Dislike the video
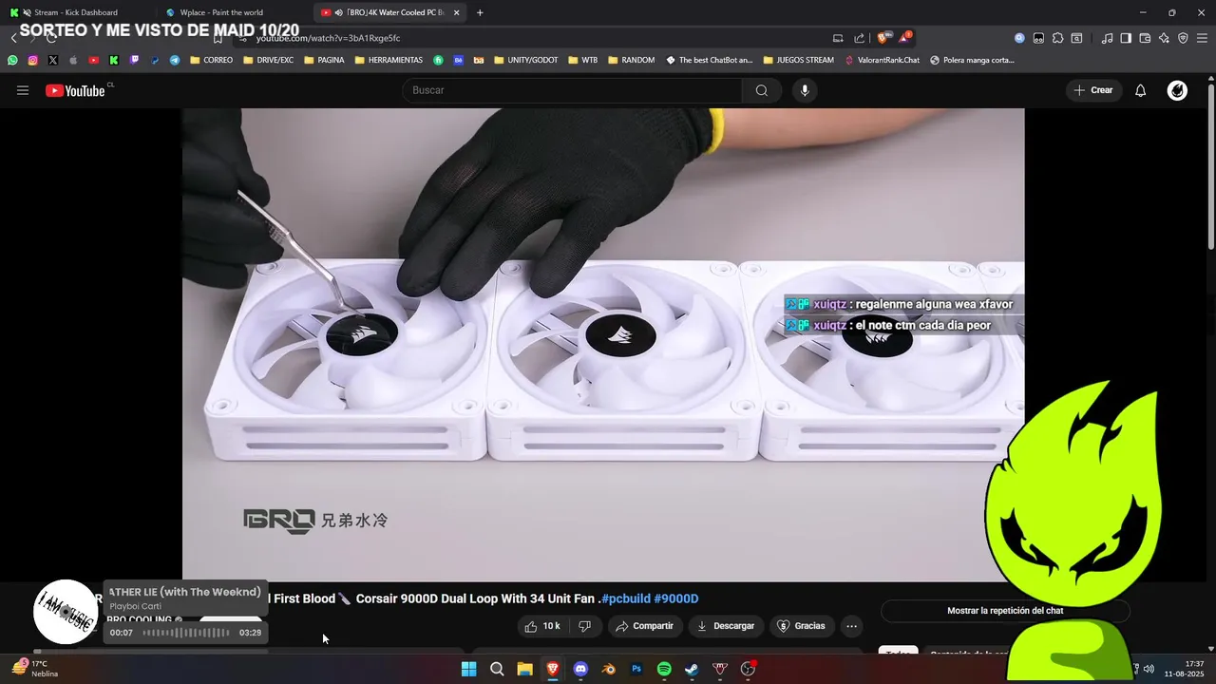The width and height of the screenshot is (1216, 684). 585,626
